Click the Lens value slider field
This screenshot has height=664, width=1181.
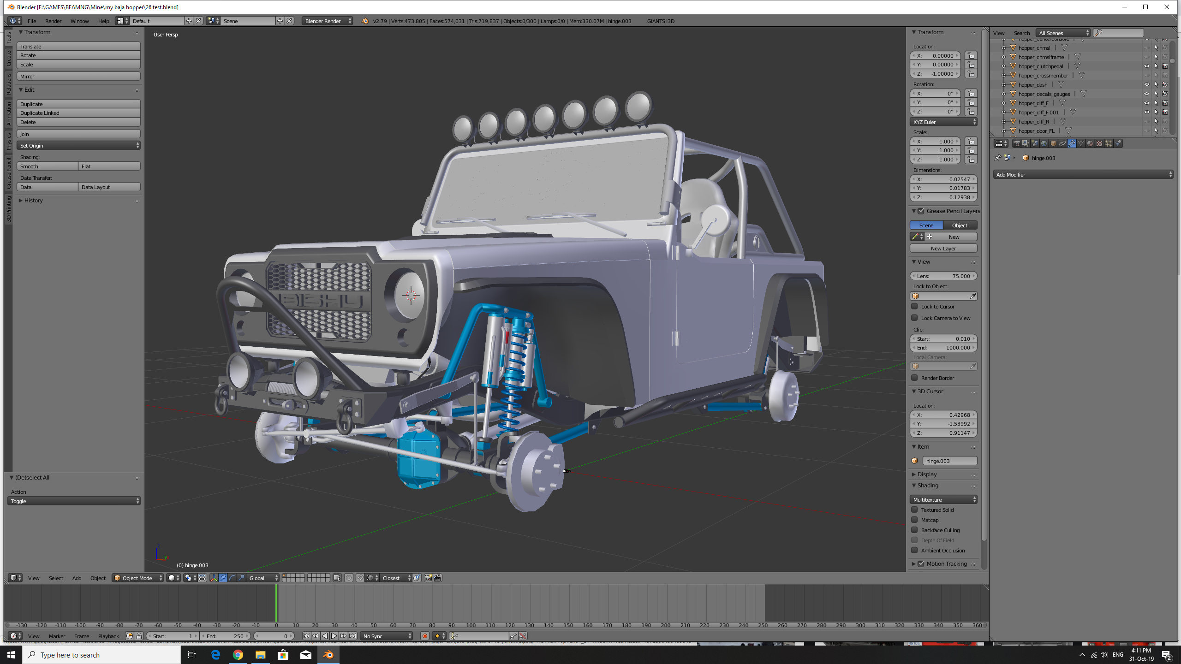pos(943,276)
